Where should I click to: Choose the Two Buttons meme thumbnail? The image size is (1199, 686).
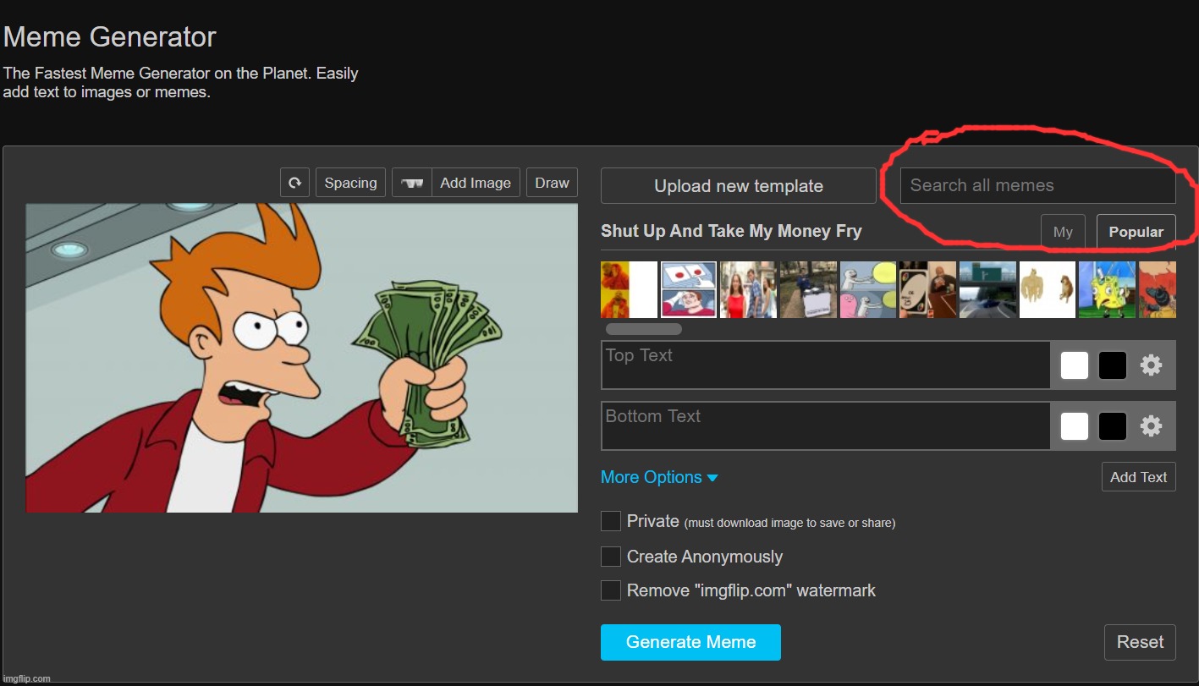click(688, 289)
